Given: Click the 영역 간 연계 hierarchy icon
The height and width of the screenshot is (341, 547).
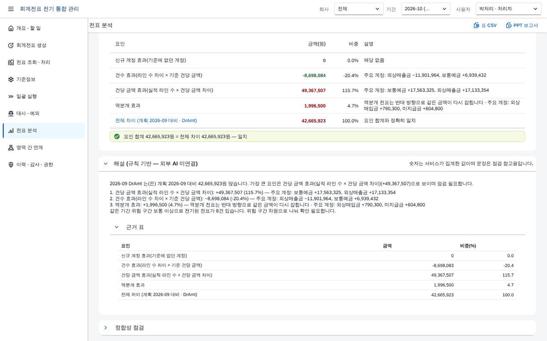Looking at the screenshot, I should pyautogui.click(x=11, y=147).
